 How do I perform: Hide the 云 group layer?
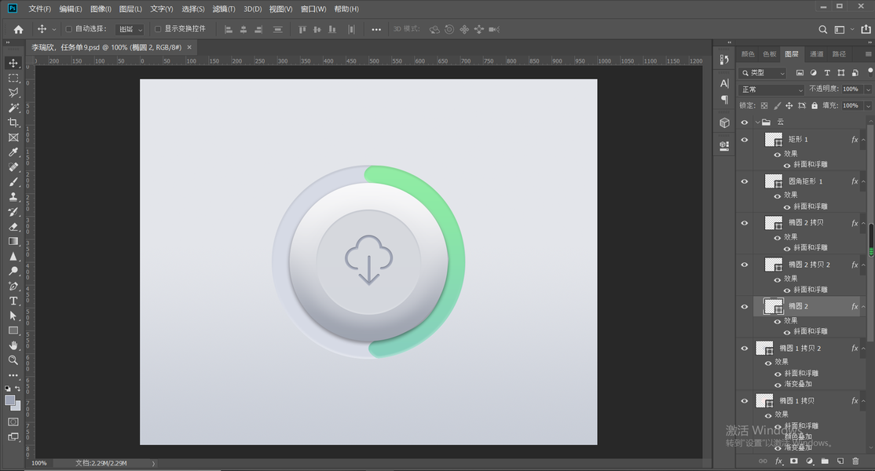[x=745, y=122]
